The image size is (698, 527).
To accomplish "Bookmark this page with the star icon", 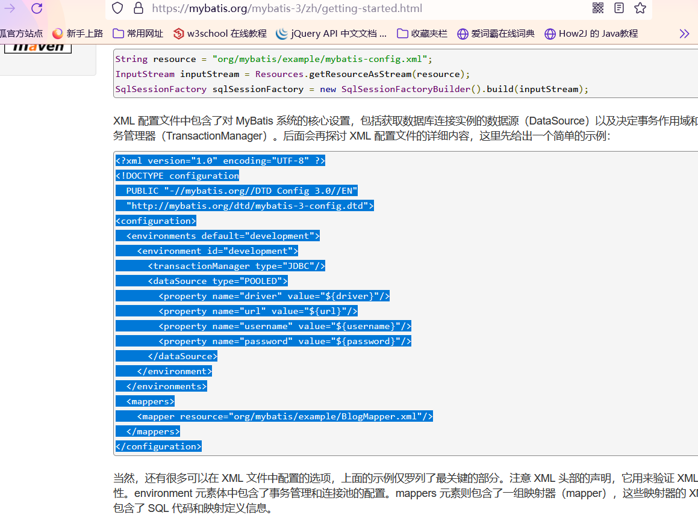I will click(x=640, y=8).
